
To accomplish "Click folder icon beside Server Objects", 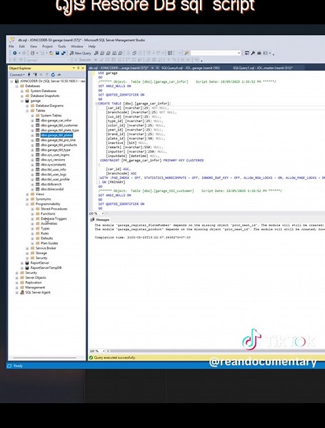I will pos(22,277).
